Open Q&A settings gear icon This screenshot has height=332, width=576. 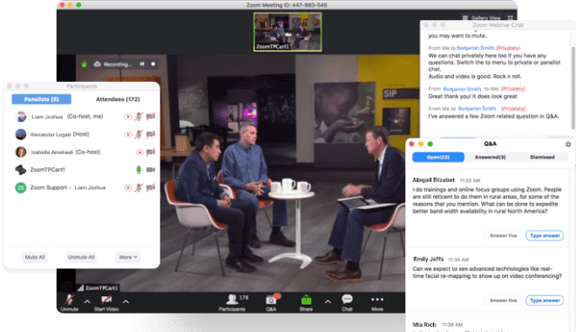[x=568, y=145]
